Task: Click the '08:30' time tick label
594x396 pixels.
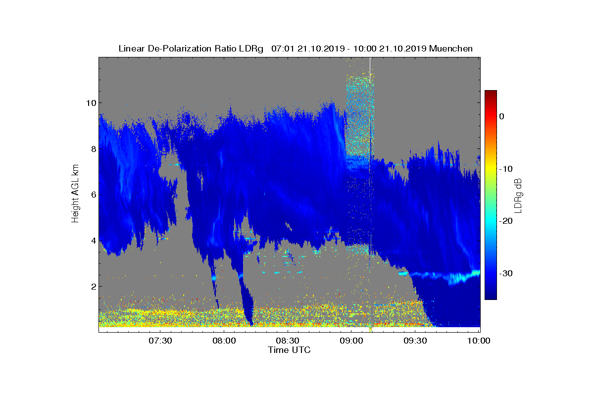Action: tap(288, 341)
